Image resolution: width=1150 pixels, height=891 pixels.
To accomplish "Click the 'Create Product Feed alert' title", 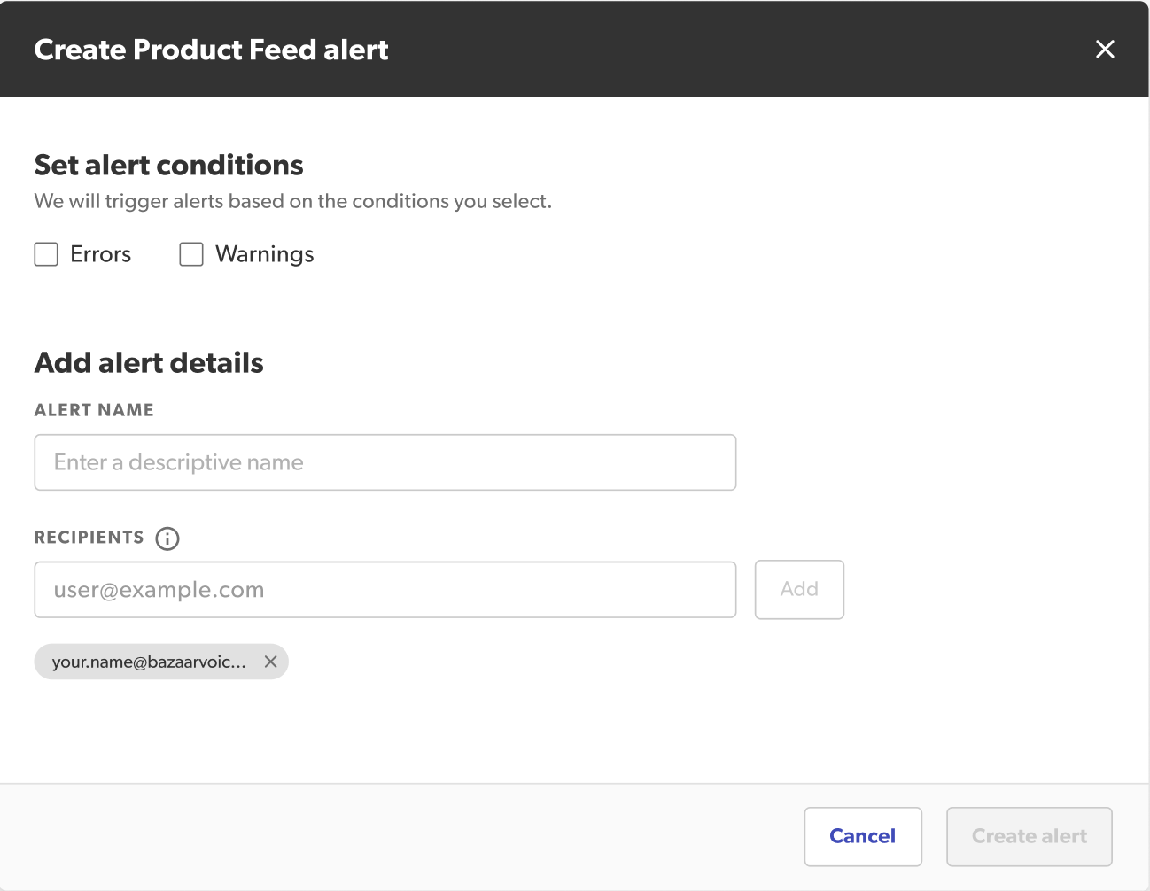I will (211, 50).
